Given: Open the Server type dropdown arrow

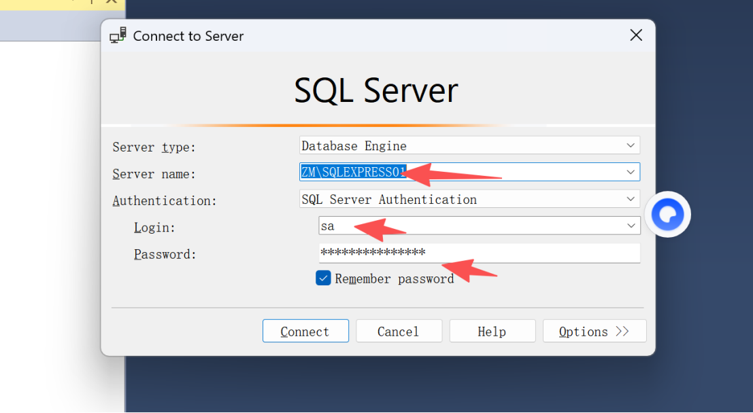Looking at the screenshot, I should tap(631, 145).
